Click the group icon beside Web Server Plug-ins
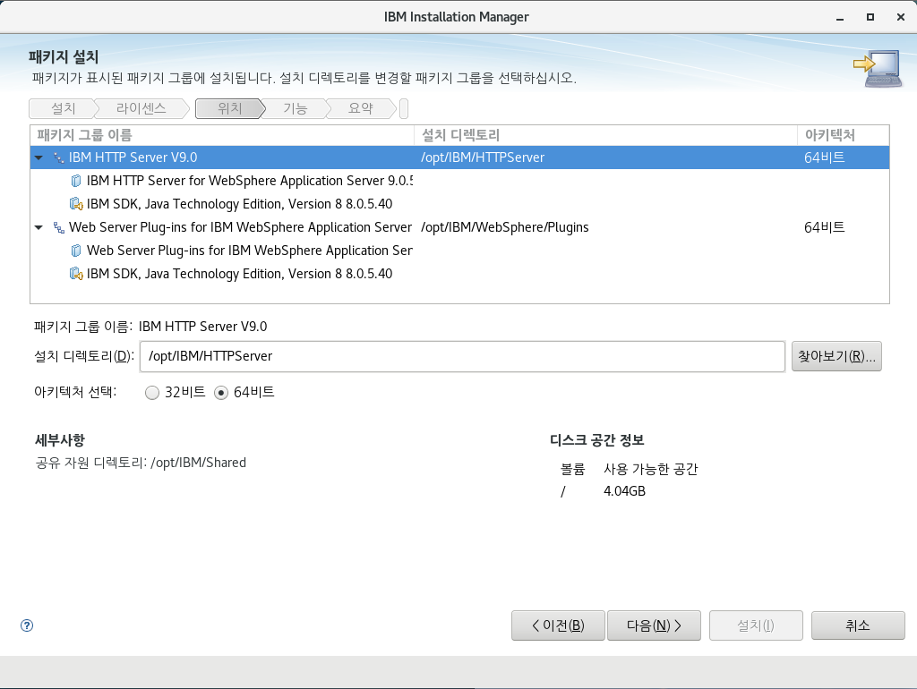 point(58,227)
